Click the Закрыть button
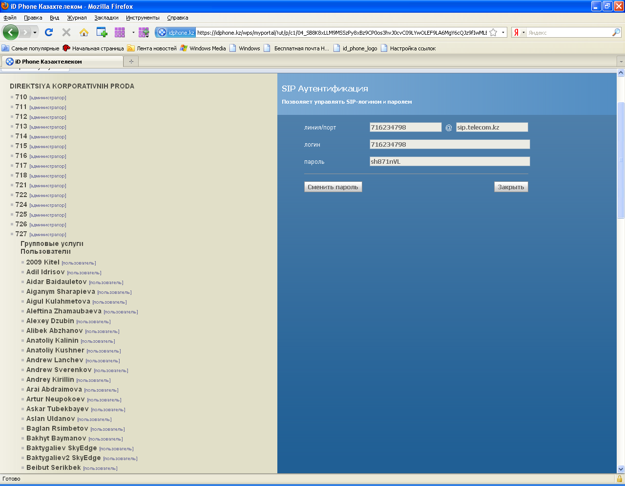The image size is (625, 486). 511,187
